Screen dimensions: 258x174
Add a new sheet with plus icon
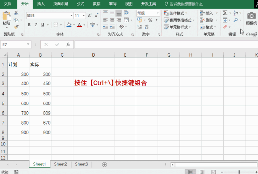tap(104, 164)
